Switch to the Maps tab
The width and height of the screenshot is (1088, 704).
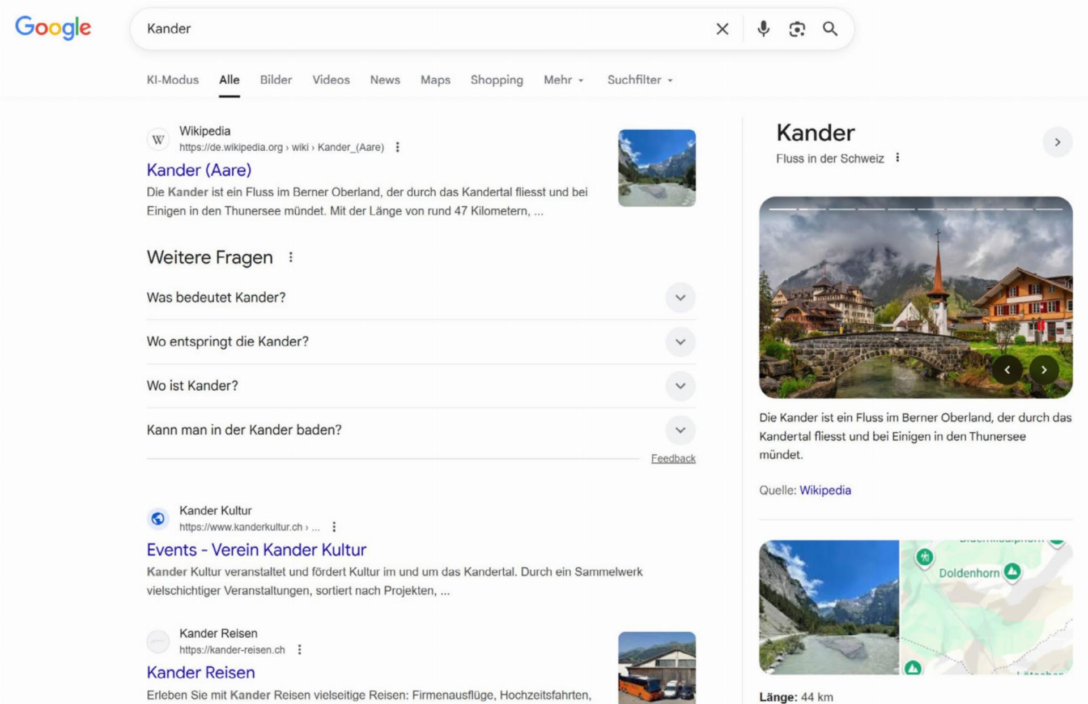[435, 80]
